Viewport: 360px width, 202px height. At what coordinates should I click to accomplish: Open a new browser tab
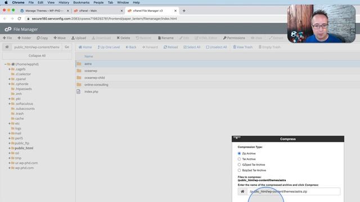point(184,11)
